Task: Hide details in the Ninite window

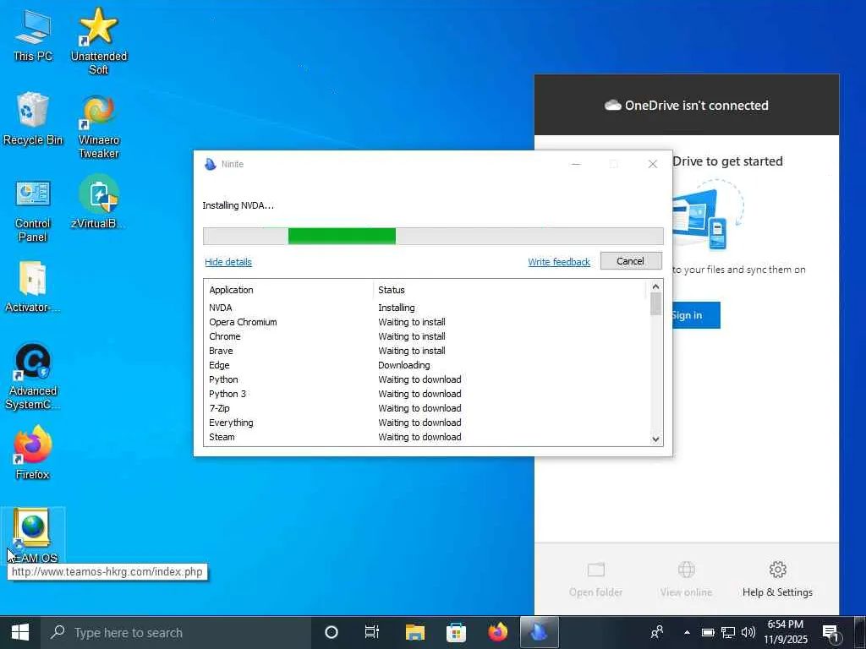Action: point(228,262)
